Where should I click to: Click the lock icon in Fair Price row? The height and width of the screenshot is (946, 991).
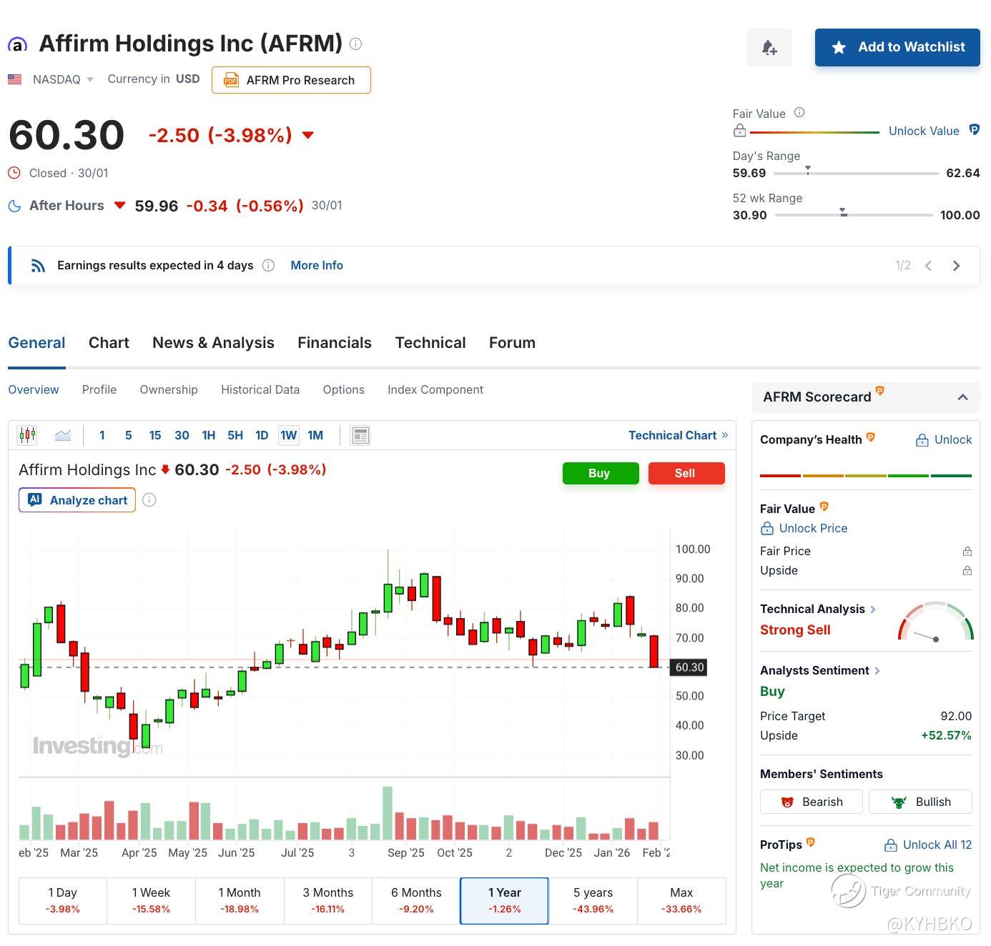point(967,552)
